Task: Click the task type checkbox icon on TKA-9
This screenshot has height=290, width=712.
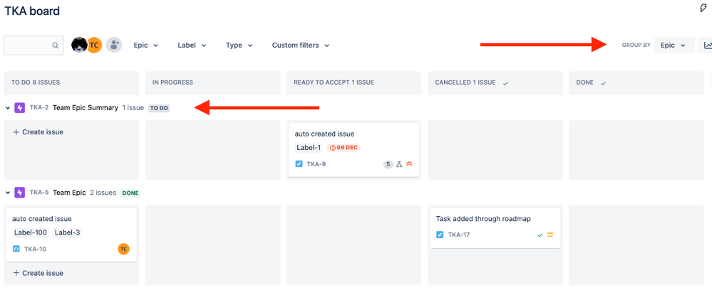Action: (299, 164)
